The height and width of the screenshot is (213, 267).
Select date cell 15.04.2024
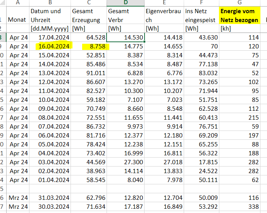[x=50, y=55]
